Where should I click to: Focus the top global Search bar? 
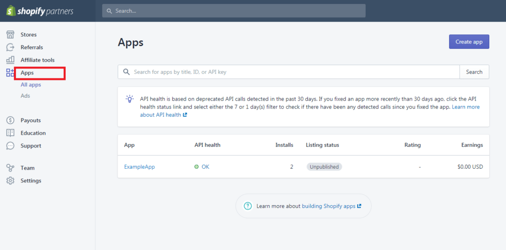click(x=234, y=11)
